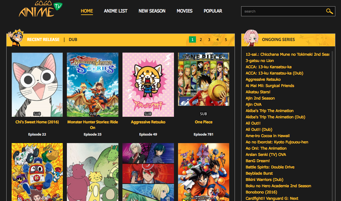Open Chi's Sweet Home cat thumbnail
The width and height of the screenshot is (341, 201).
37,85
